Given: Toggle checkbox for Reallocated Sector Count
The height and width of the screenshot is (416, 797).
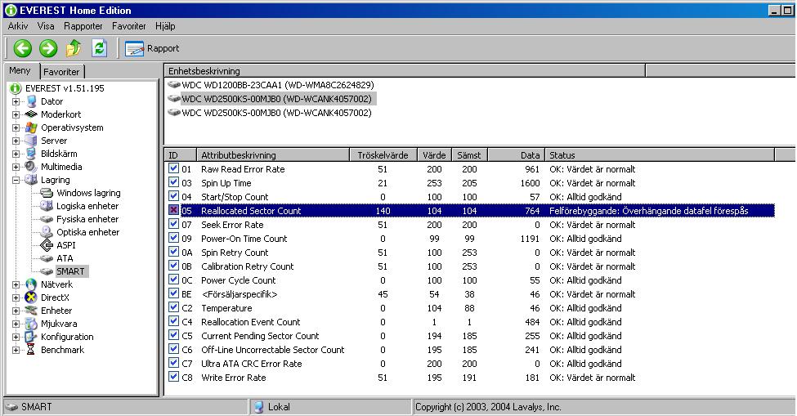Looking at the screenshot, I should pos(174,210).
